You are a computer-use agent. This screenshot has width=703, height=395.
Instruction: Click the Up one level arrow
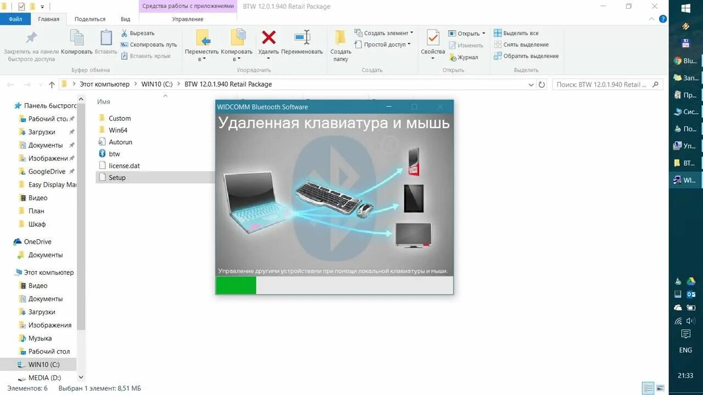(52, 84)
